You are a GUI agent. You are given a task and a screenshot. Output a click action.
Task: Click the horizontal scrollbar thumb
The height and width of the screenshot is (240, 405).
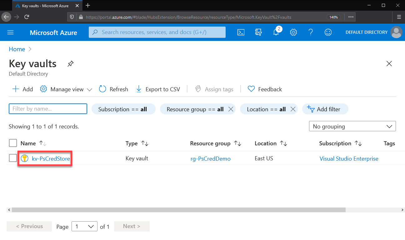[x=178, y=210]
